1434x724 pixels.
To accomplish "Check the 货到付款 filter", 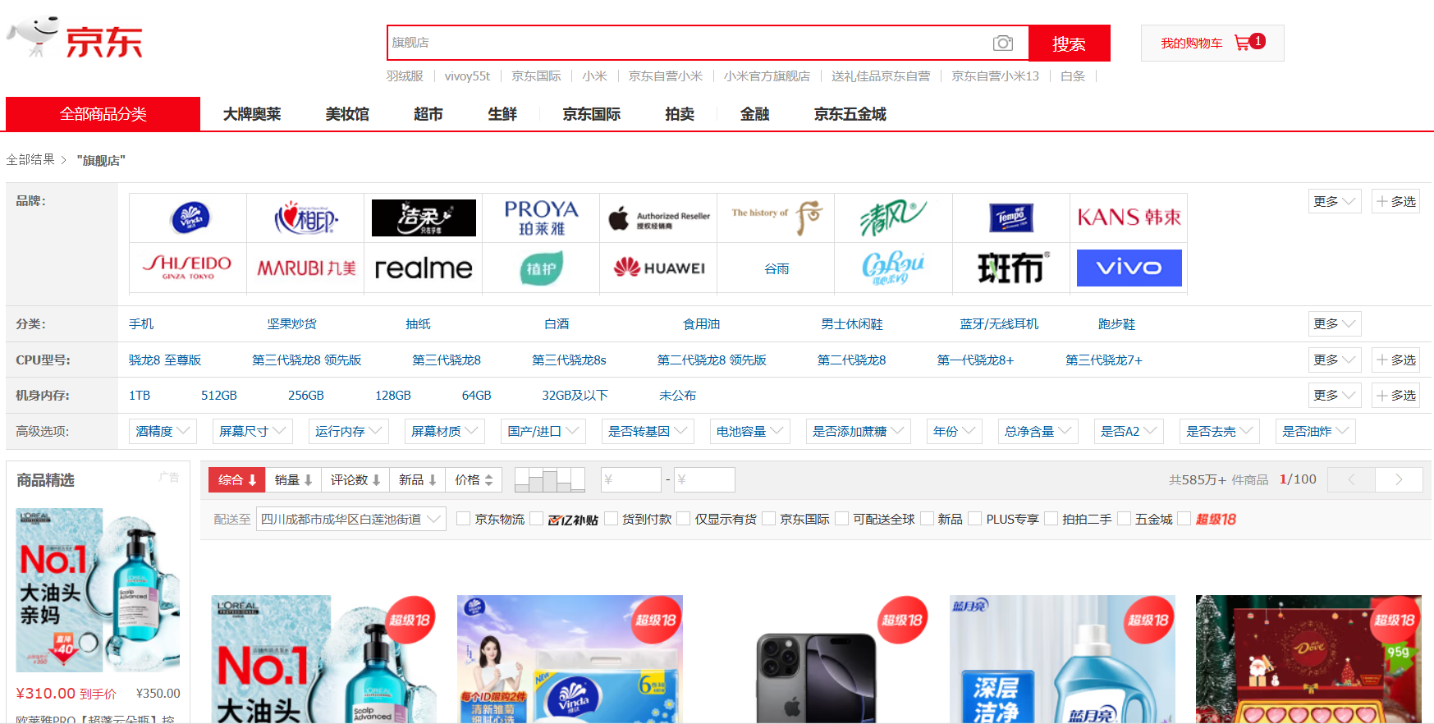I will tap(611, 519).
